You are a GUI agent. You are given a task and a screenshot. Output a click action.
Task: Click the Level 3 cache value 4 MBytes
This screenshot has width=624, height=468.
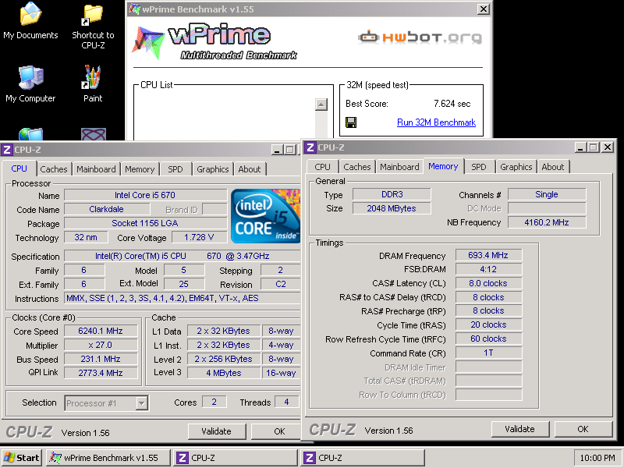[x=224, y=373]
